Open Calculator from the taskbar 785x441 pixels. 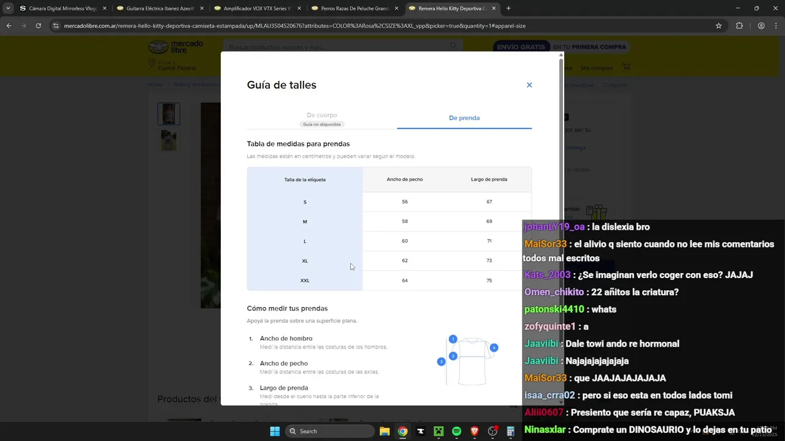(510, 431)
